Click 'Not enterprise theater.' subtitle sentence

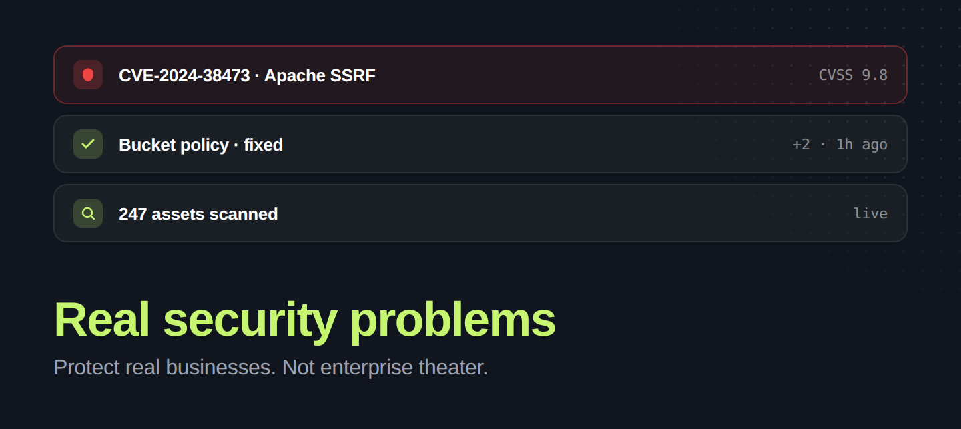click(x=385, y=367)
